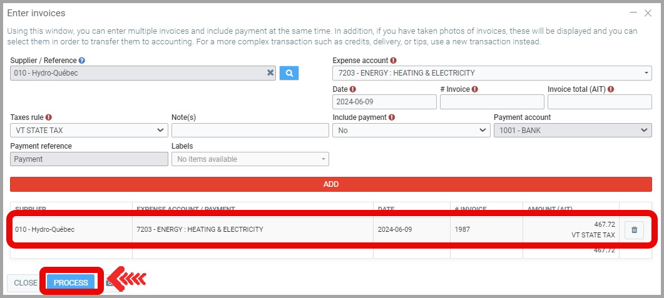This screenshot has width=664, height=298.
Task: Click the blue PROCESS button
Action: 71,283
